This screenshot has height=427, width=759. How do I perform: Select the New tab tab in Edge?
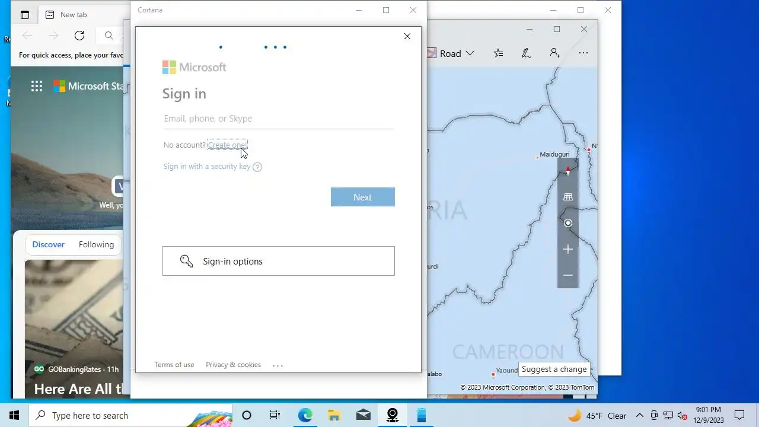pos(74,15)
